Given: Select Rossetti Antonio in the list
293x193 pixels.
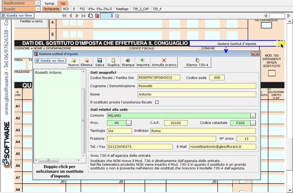Looking at the screenshot, I should pos(48,73).
